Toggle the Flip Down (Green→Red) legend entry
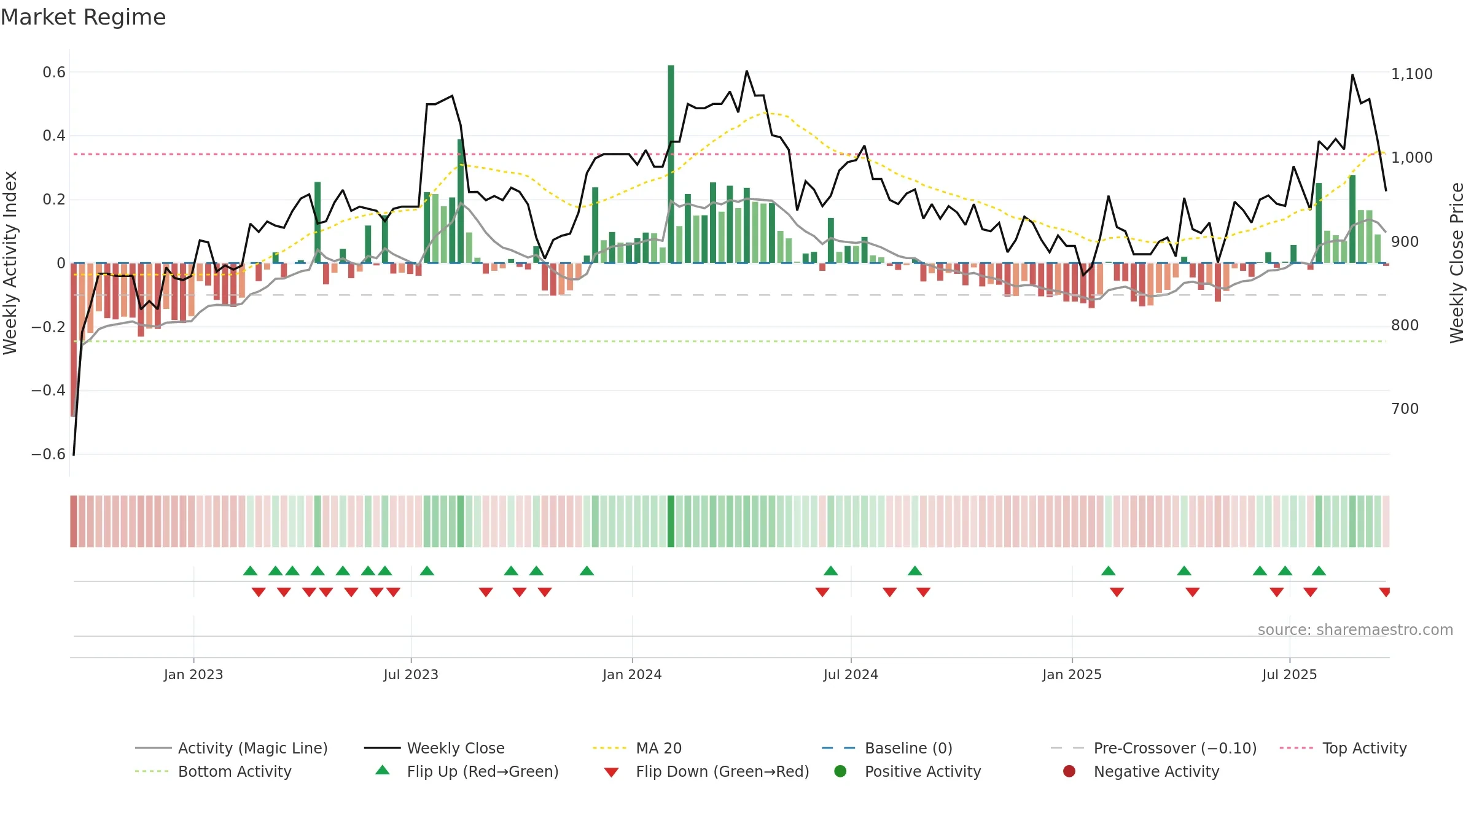The height and width of the screenshot is (829, 1474). [x=706, y=771]
